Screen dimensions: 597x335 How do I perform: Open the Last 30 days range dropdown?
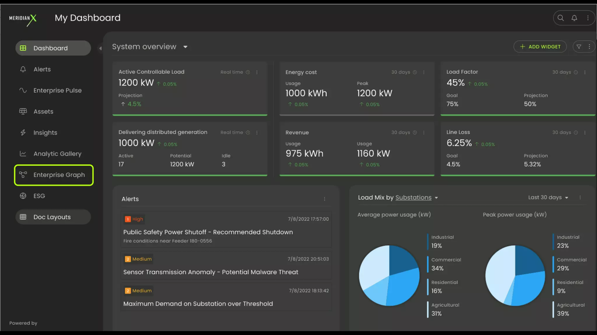[x=548, y=198]
